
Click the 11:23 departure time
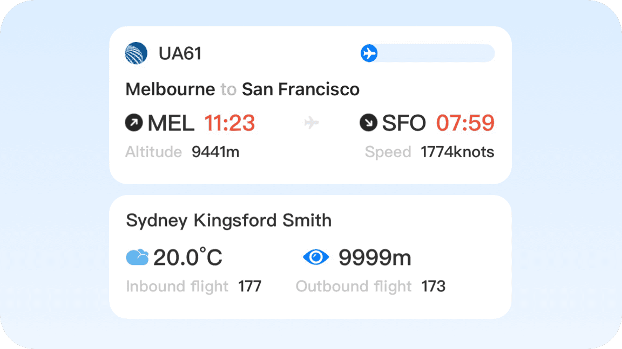pyautogui.click(x=229, y=123)
